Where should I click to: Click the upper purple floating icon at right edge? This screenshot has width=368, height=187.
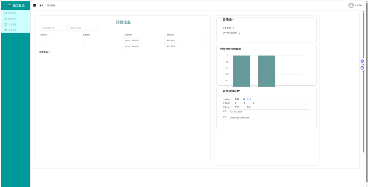(362, 61)
